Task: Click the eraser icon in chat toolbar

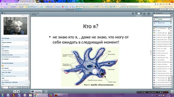Action: pyautogui.click(x=19, y=88)
